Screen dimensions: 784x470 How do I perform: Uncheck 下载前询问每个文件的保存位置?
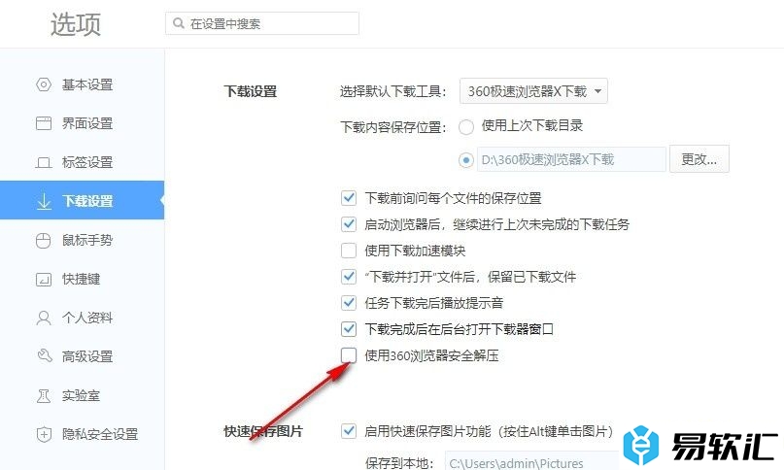pos(349,198)
